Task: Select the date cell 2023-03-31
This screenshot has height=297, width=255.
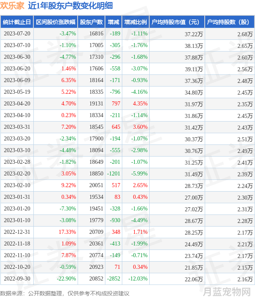Action: (17, 127)
